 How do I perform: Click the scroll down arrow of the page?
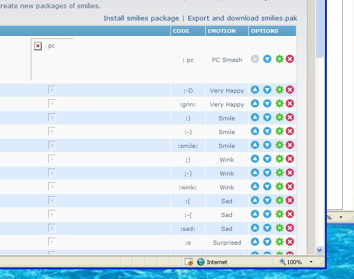click(x=319, y=250)
